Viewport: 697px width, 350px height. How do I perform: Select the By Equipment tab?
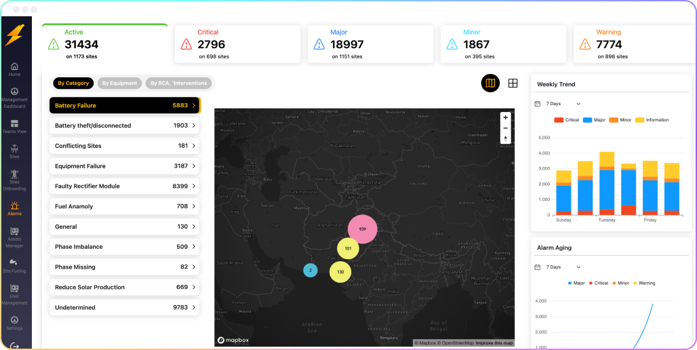tap(121, 83)
